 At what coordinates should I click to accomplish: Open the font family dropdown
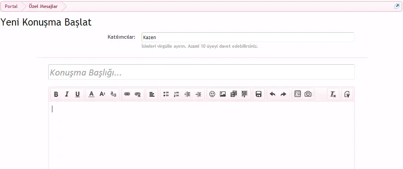click(x=113, y=94)
